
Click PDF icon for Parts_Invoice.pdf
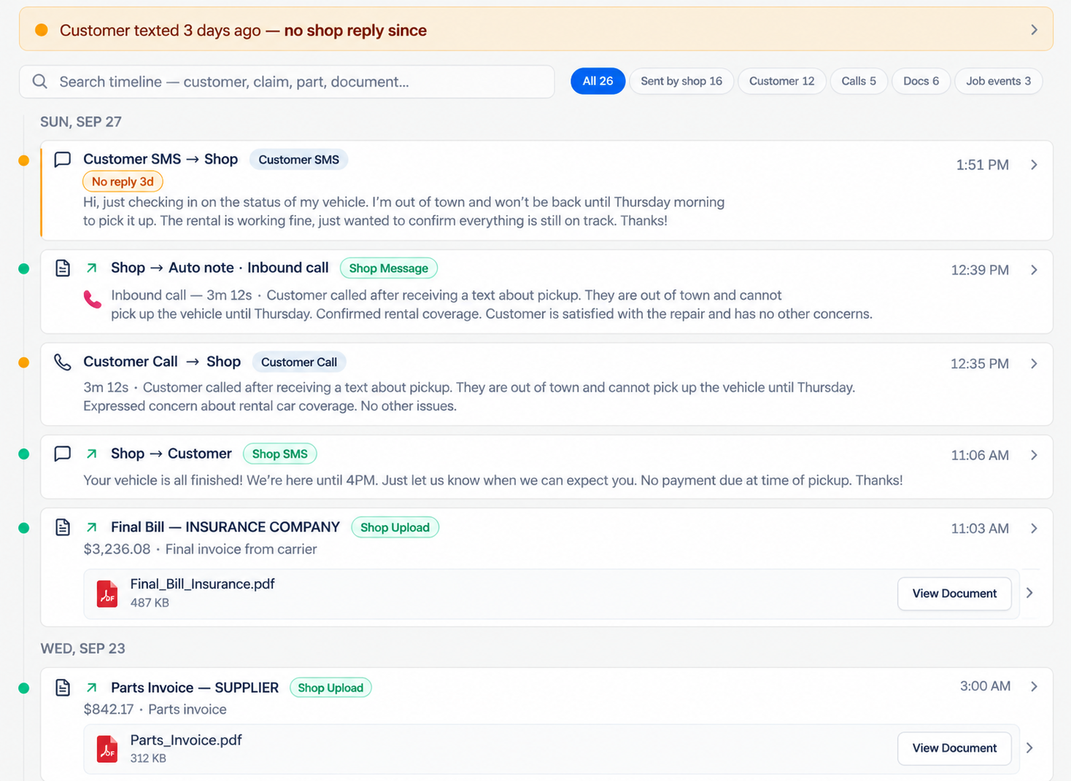(107, 749)
